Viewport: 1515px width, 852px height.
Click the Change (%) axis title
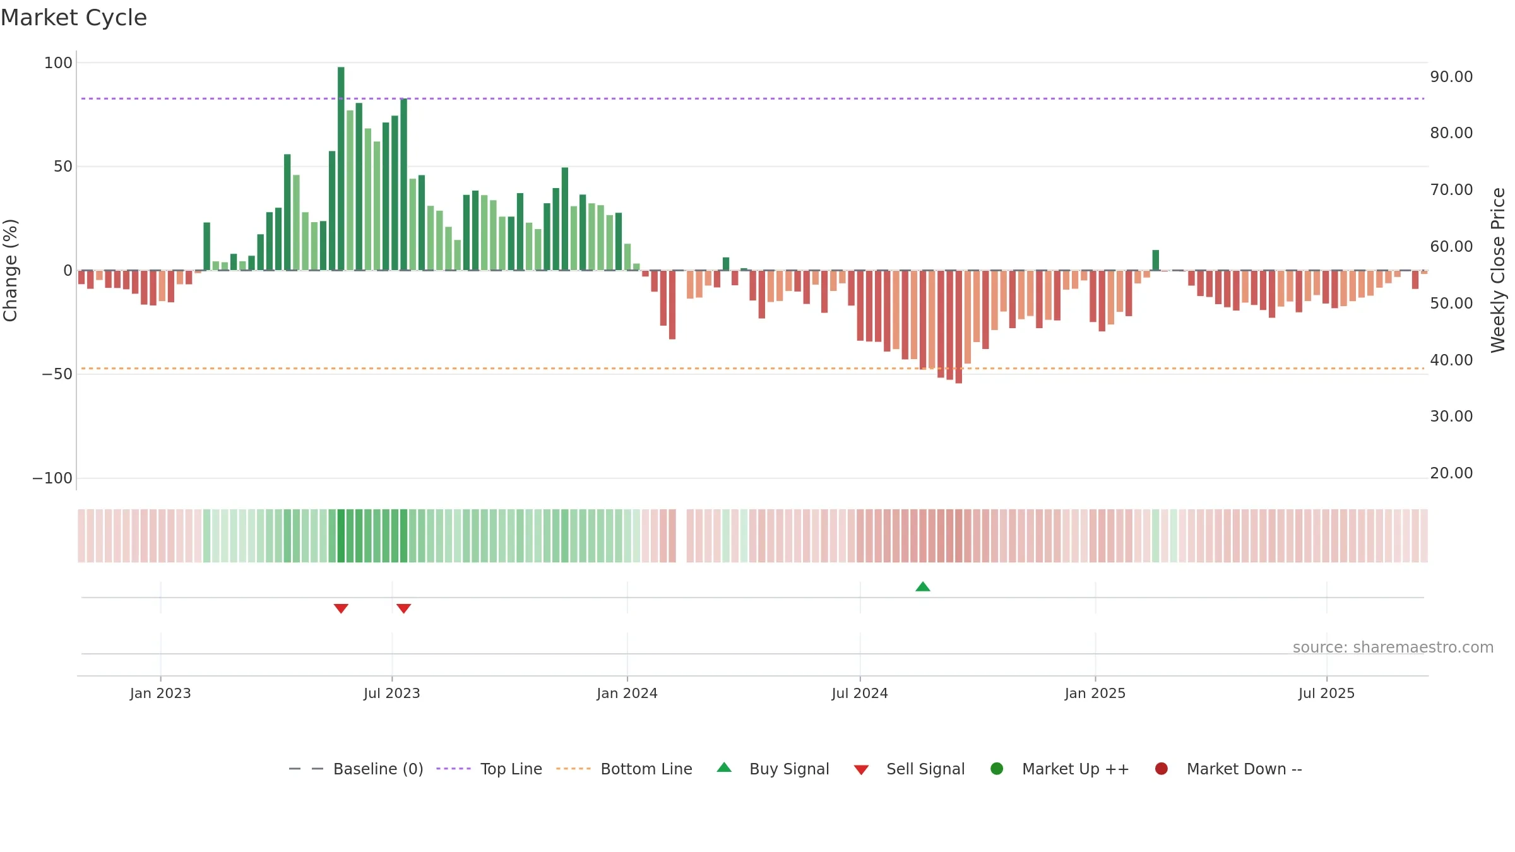click(x=10, y=270)
